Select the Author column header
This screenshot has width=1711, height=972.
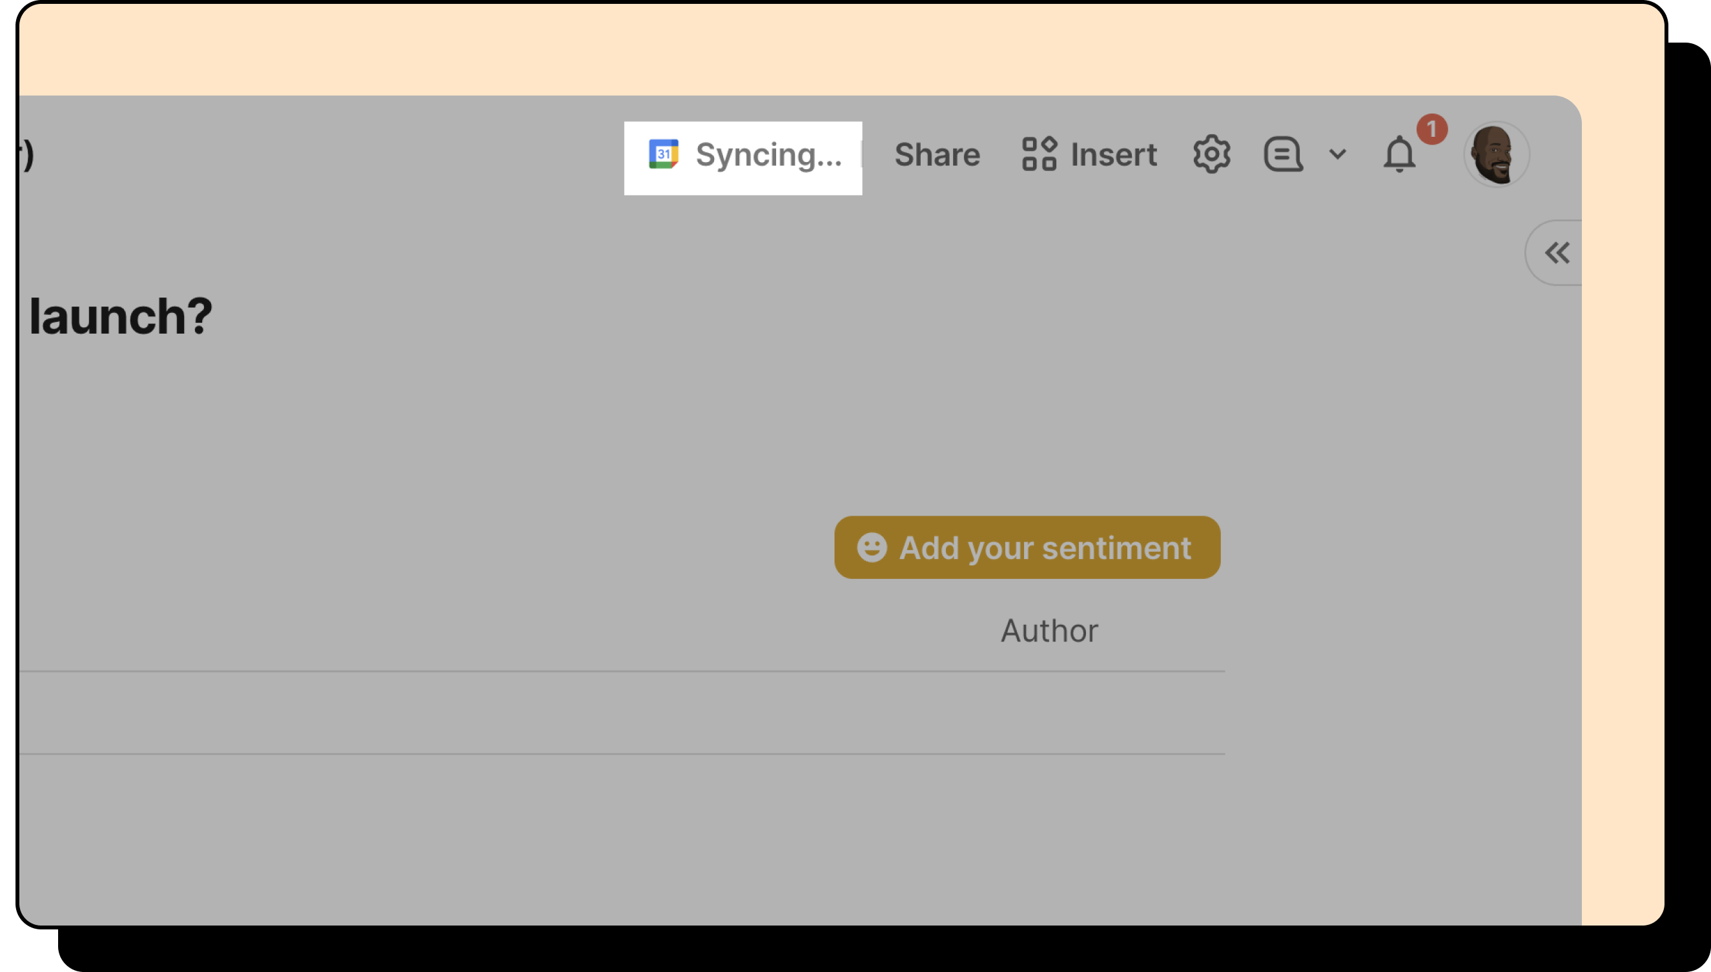click(x=1049, y=631)
